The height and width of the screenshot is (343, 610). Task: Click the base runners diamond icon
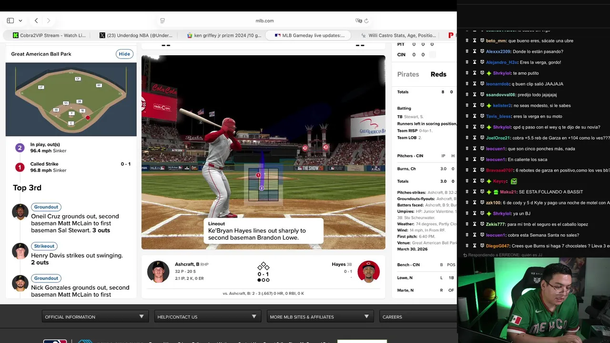[x=264, y=266]
